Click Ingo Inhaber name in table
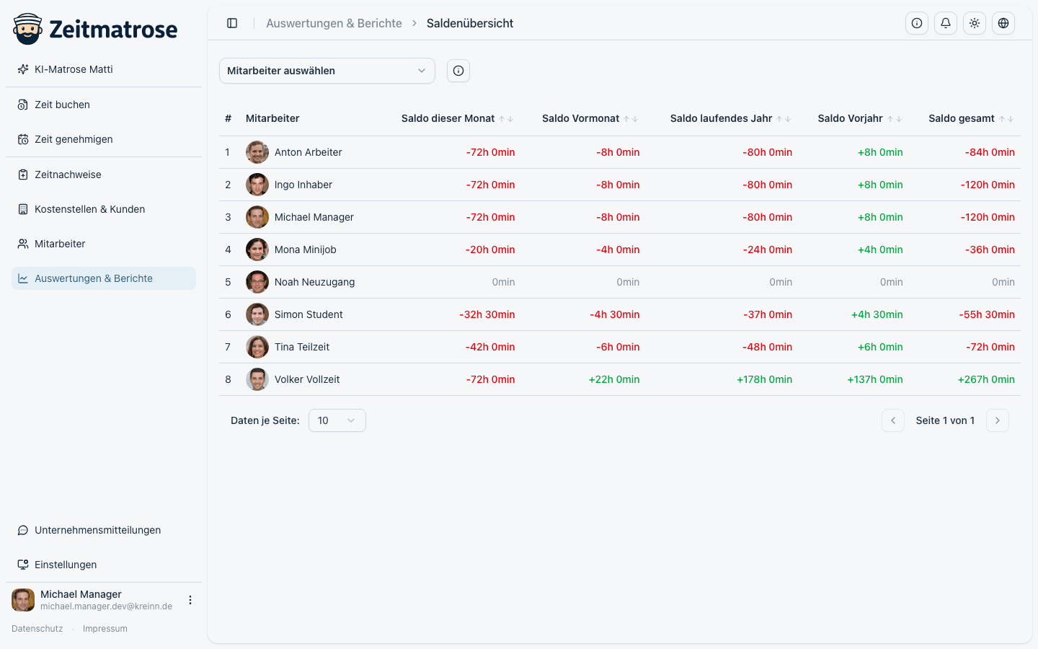Screen dimensions: 1038x649 (303, 185)
